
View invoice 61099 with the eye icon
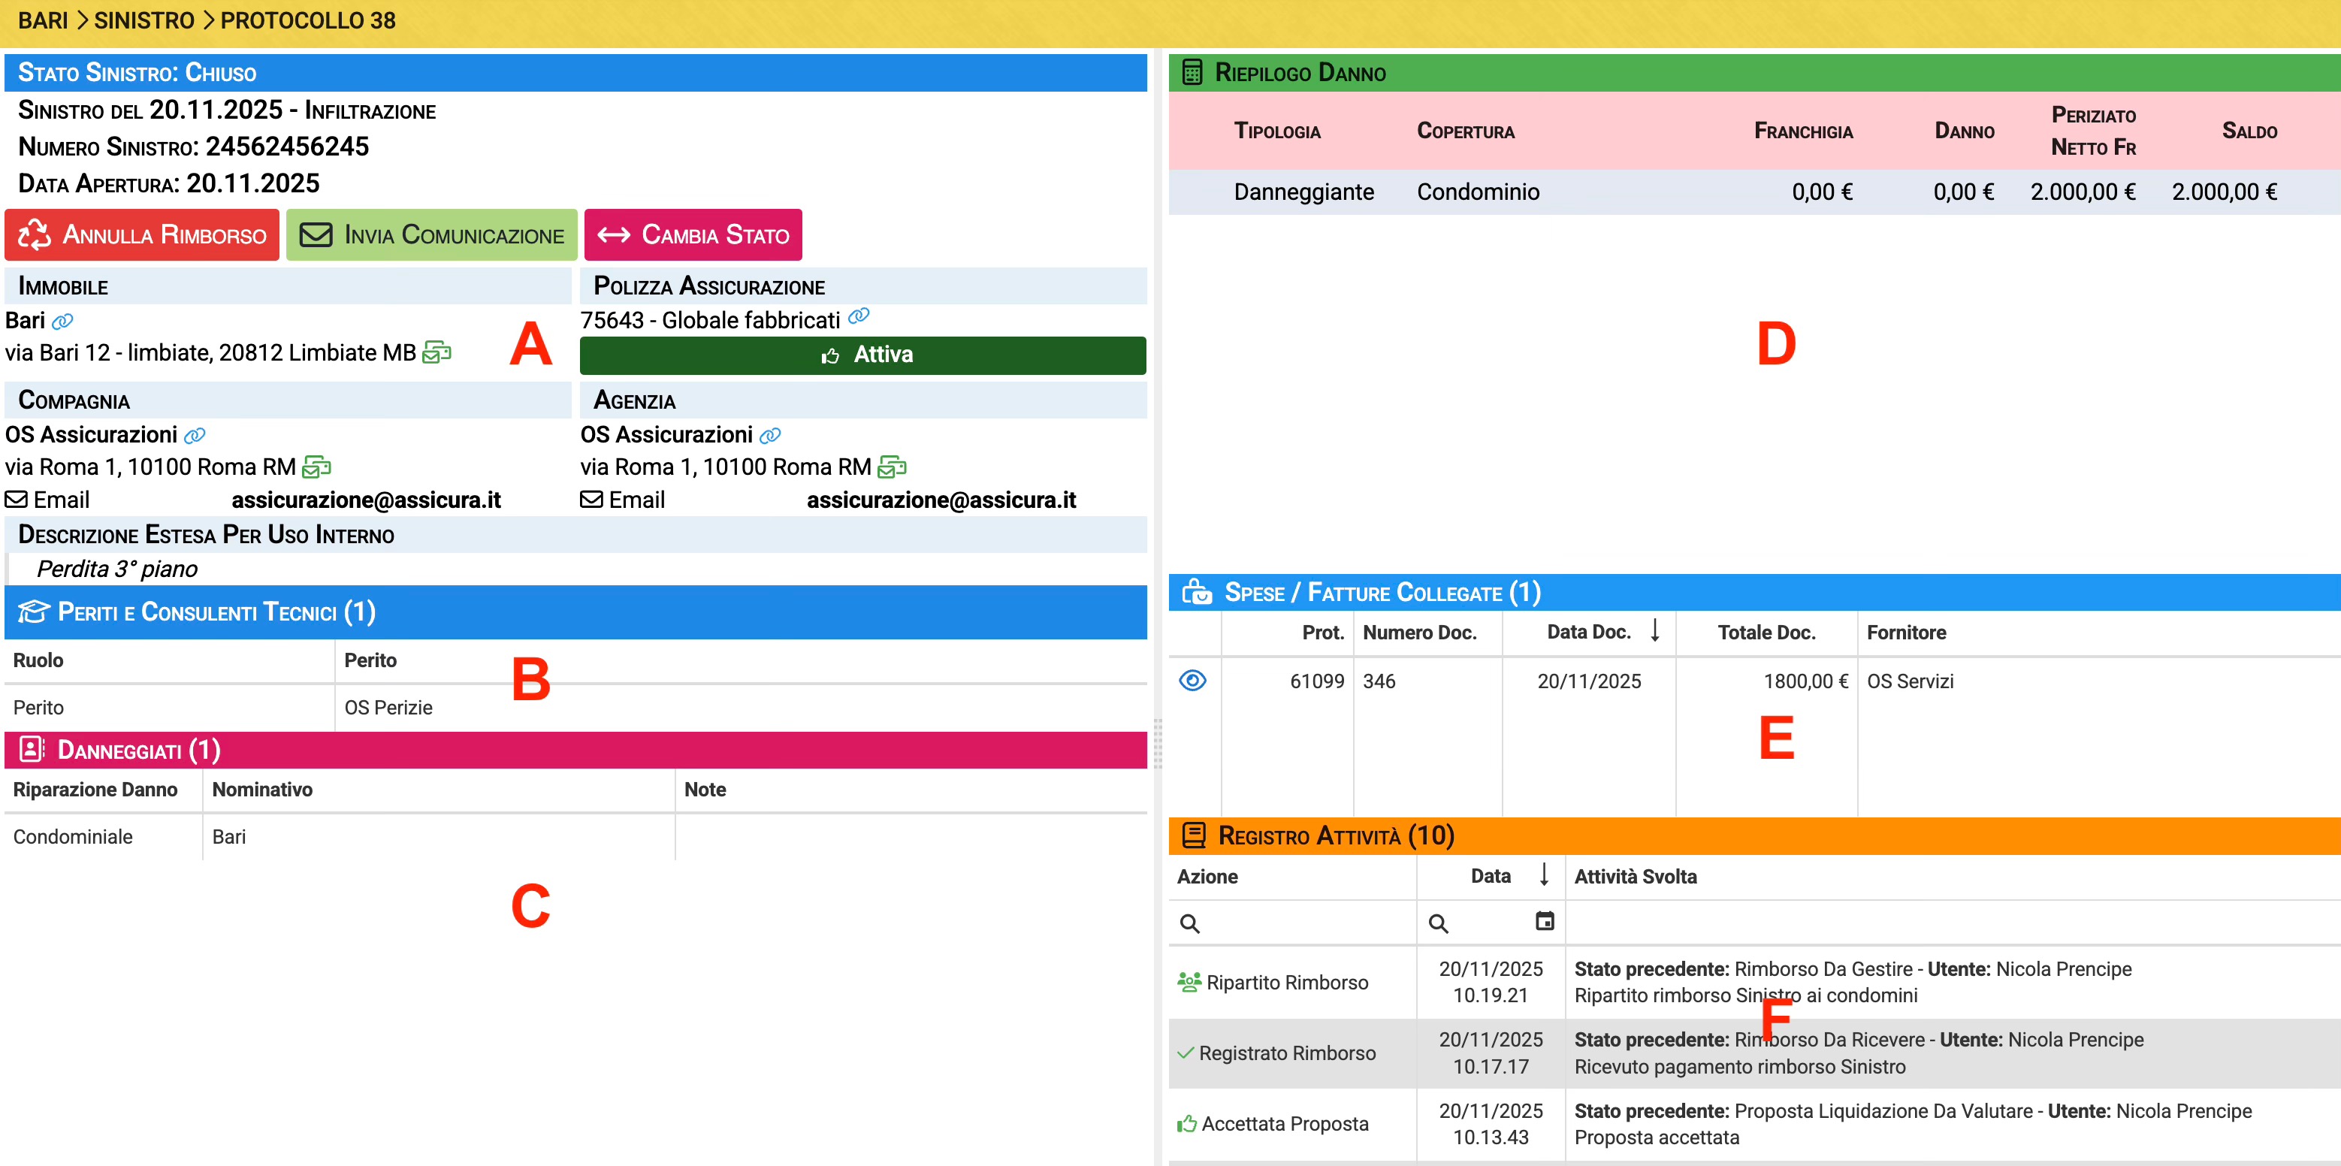pyautogui.click(x=1192, y=681)
